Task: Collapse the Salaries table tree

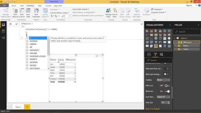Action: [175, 38]
